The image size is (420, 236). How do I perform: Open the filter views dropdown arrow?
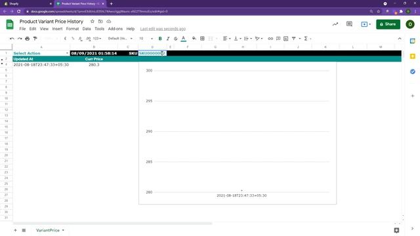pos(300,39)
